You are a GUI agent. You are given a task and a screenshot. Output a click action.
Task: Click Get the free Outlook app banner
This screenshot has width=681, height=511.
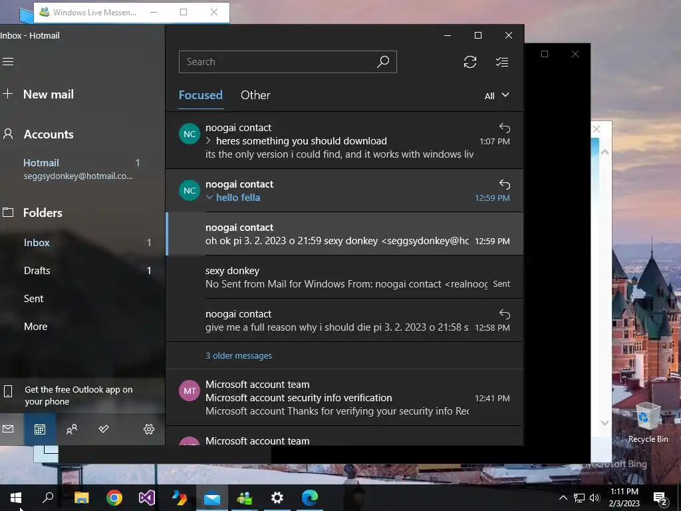(82, 395)
